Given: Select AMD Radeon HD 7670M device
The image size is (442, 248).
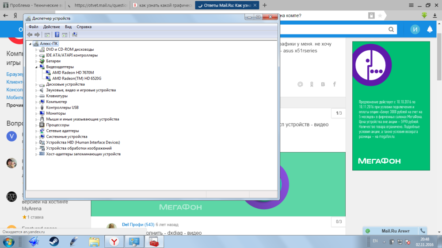Looking at the screenshot, I should [x=73, y=73].
